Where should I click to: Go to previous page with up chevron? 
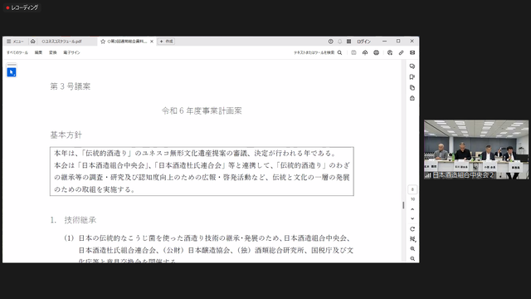(x=412, y=209)
